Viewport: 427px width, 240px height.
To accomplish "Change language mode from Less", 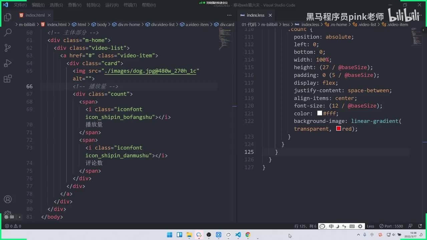I will (x=371, y=226).
